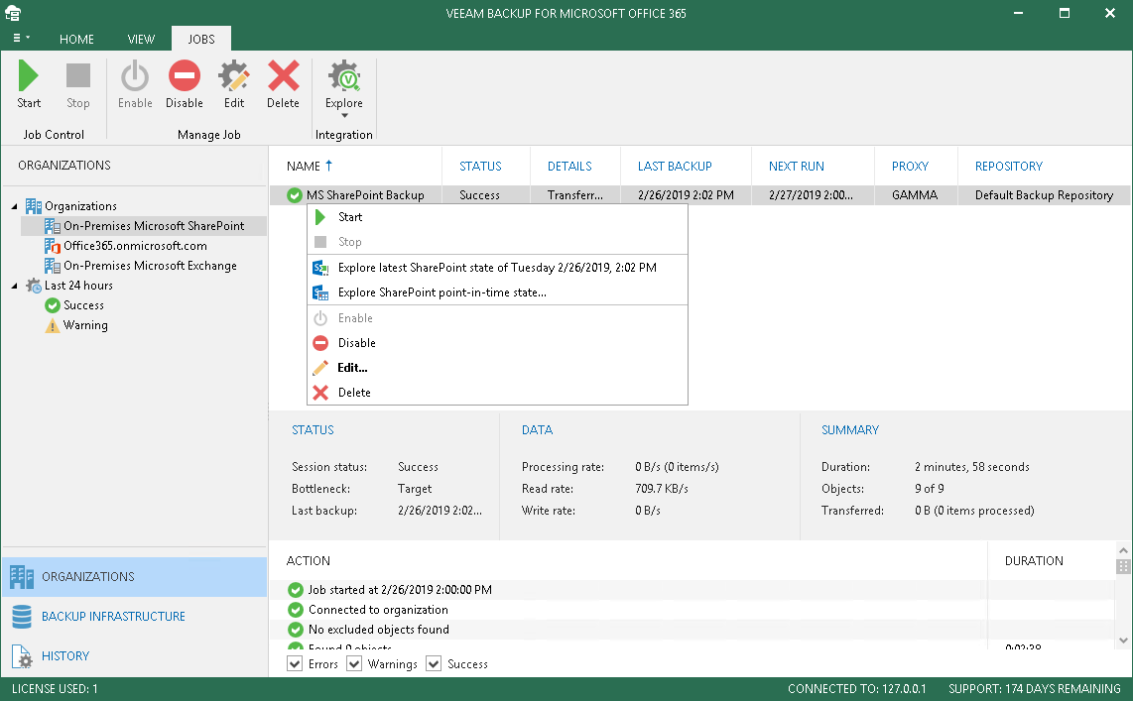This screenshot has height=701, width=1133.
Task: Open the HISTORY navigation pane
Action: [134, 656]
